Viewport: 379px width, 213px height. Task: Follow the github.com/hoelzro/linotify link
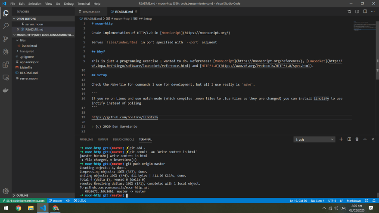click(x=125, y=117)
